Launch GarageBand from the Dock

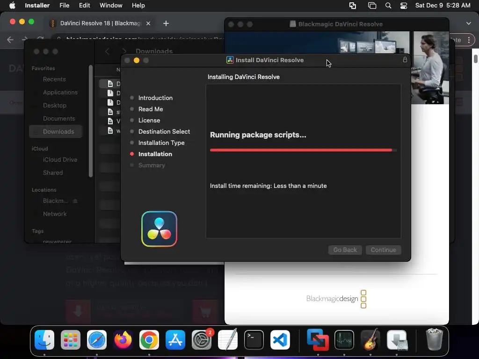pyautogui.click(x=370, y=340)
